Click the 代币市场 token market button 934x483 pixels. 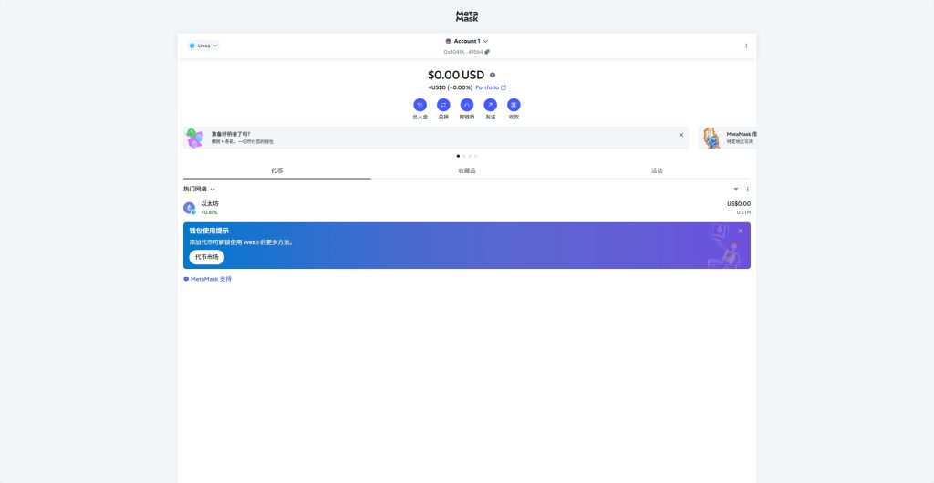tap(207, 257)
